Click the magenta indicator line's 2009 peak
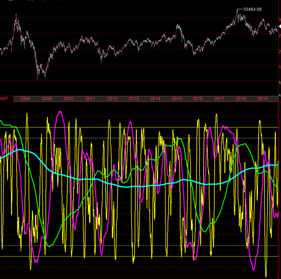This screenshot has width=281, height=279. point(60,112)
